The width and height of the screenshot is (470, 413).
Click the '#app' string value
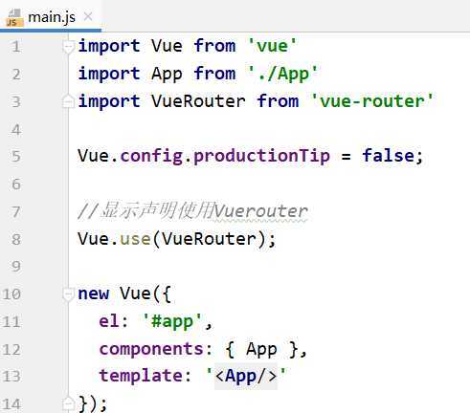pos(172,321)
